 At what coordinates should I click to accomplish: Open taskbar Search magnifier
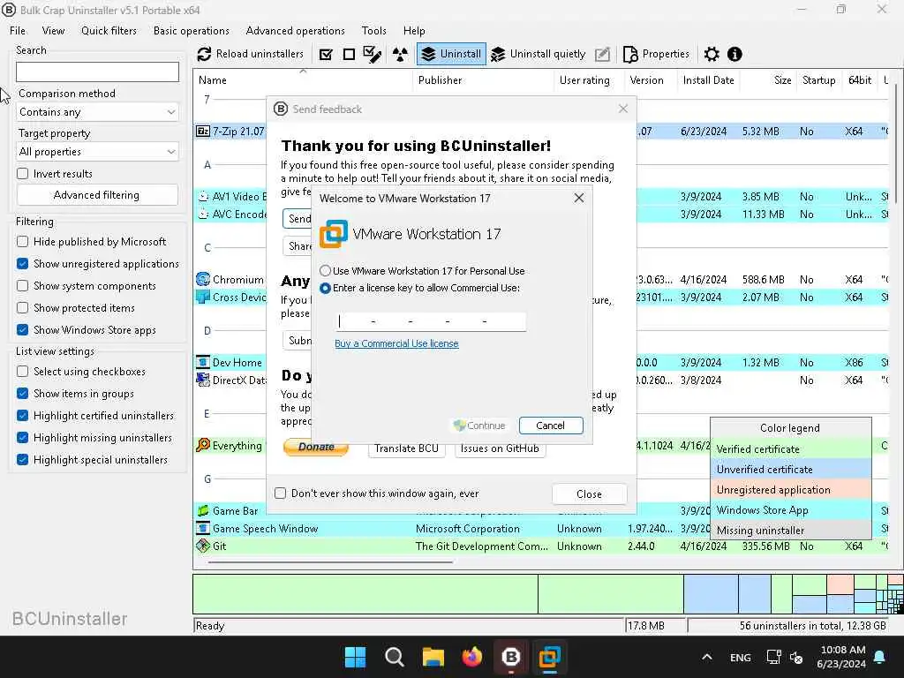click(x=395, y=657)
